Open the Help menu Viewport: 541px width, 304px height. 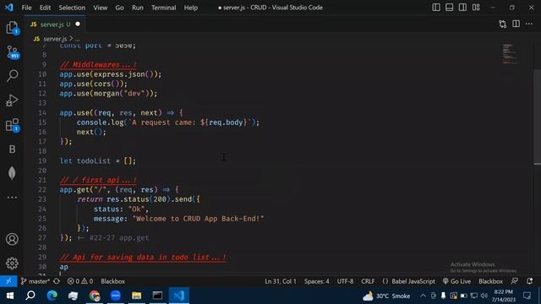(191, 8)
